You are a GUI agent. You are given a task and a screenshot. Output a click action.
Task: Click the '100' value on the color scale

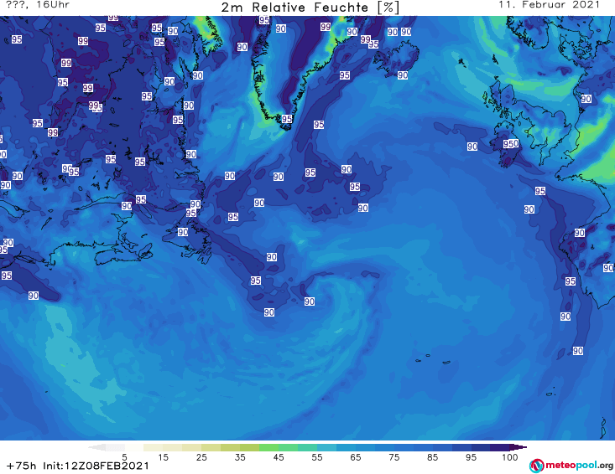[x=510, y=457]
